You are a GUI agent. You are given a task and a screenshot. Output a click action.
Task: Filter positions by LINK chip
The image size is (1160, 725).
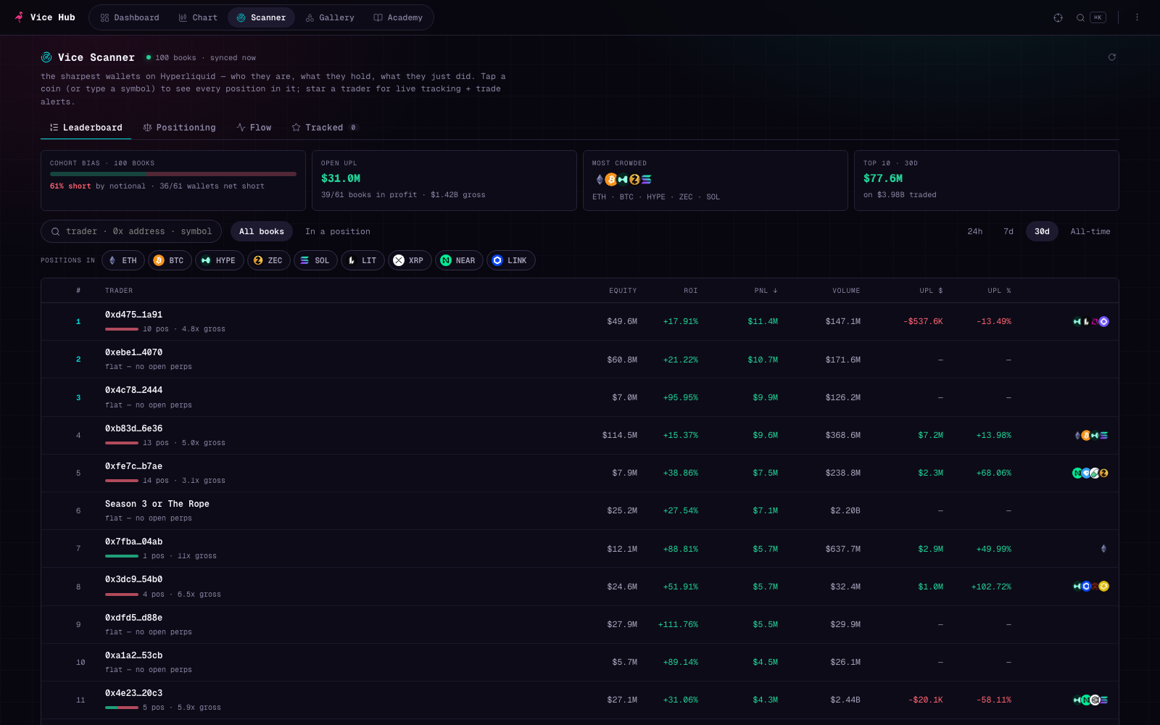pos(511,260)
